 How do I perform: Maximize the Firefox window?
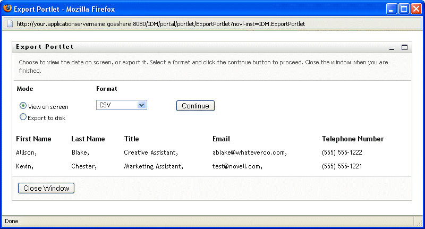point(404,9)
